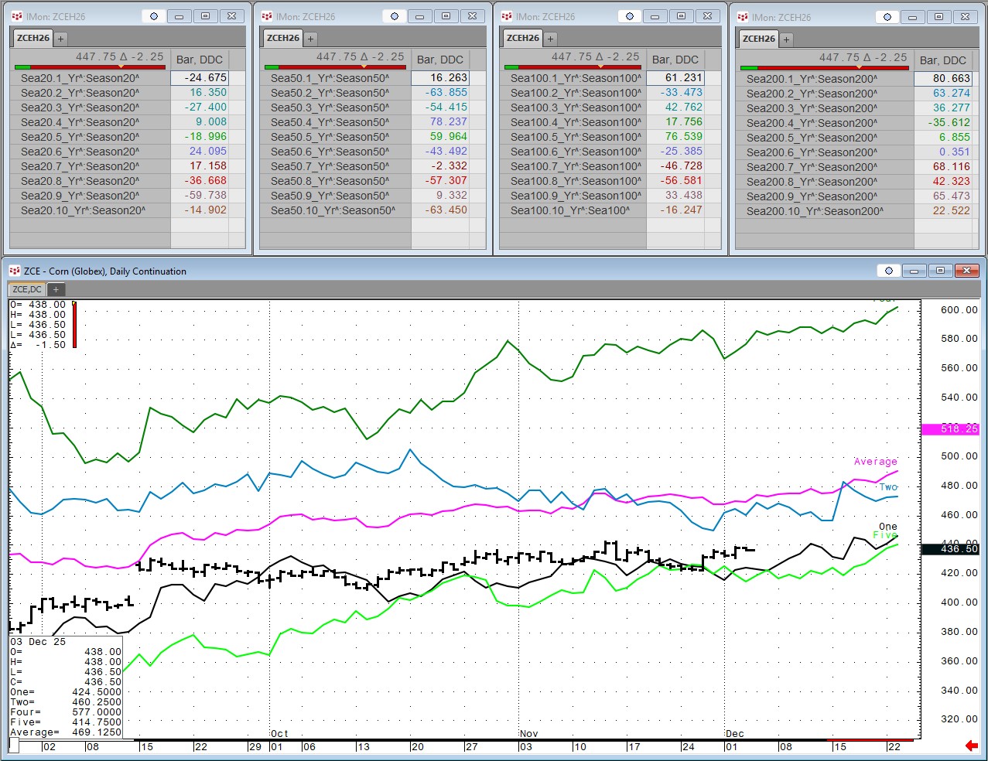Restore the Sea200 IMon window size
The height and width of the screenshot is (761, 988).
[x=938, y=17]
